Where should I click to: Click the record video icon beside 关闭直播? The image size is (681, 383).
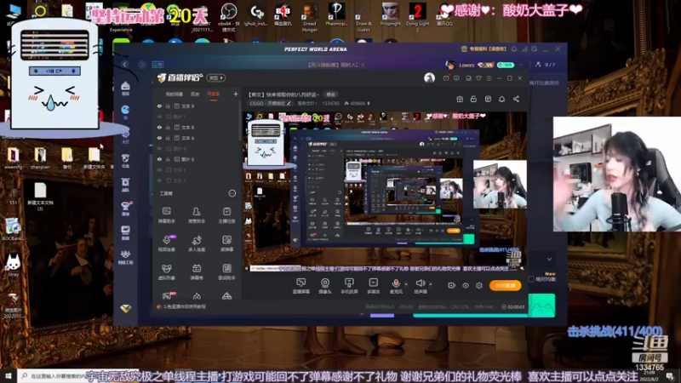click(x=452, y=285)
